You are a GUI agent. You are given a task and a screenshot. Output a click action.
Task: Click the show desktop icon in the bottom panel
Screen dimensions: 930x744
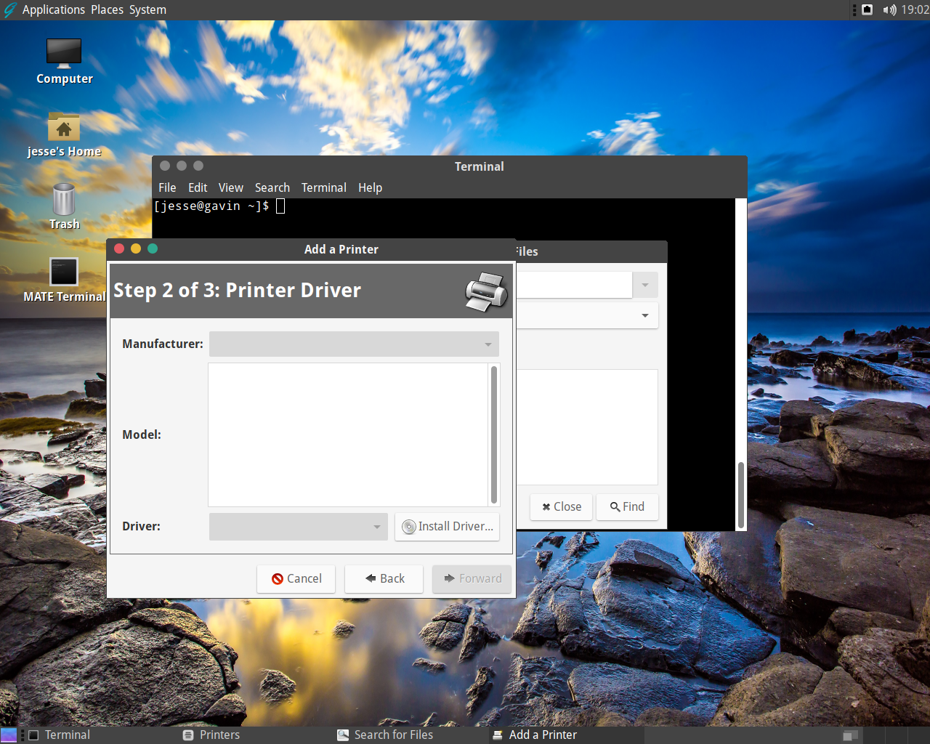10,735
